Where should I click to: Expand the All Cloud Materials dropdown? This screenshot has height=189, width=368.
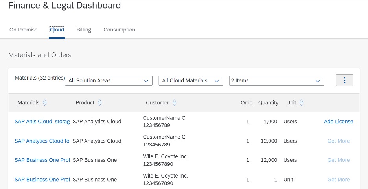tap(191, 81)
